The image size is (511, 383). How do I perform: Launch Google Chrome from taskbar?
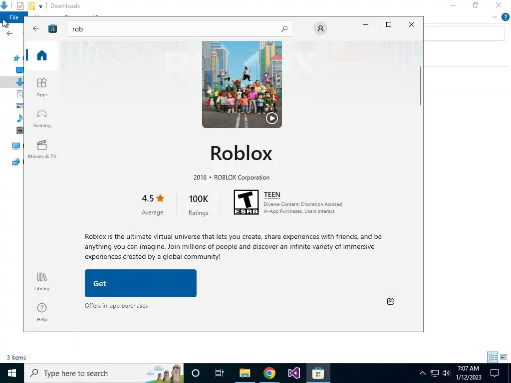(269, 373)
